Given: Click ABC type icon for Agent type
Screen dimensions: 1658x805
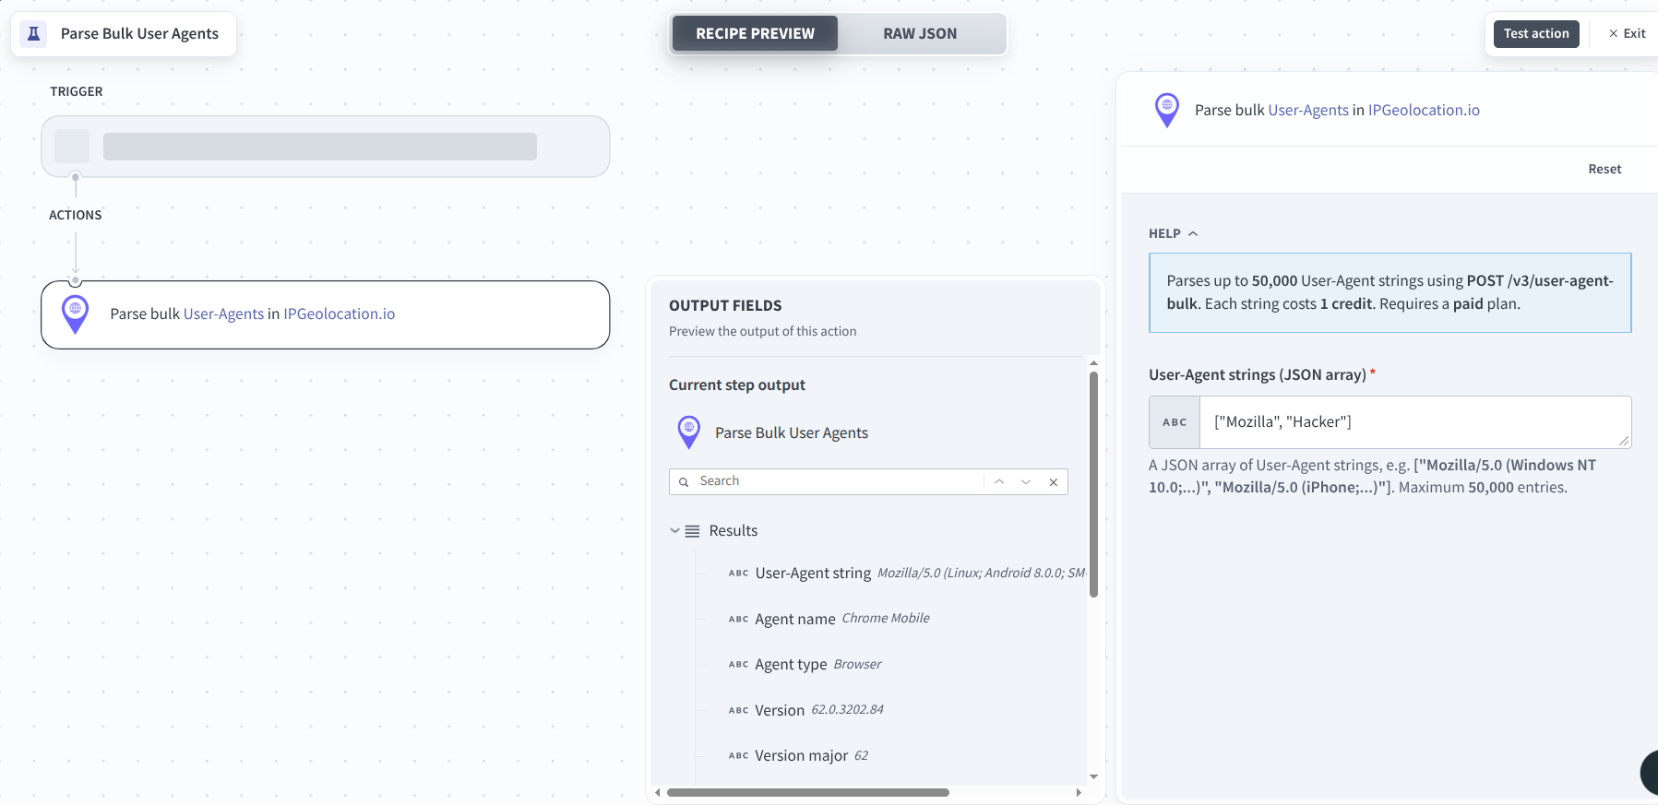Looking at the screenshot, I should [738, 665].
